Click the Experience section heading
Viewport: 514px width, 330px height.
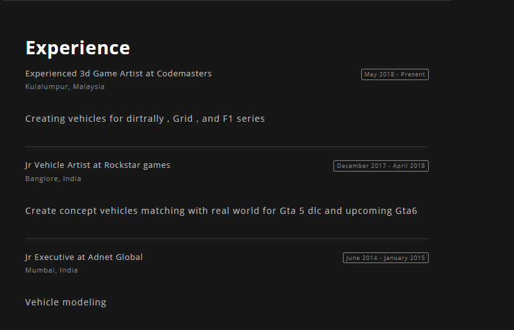78,48
